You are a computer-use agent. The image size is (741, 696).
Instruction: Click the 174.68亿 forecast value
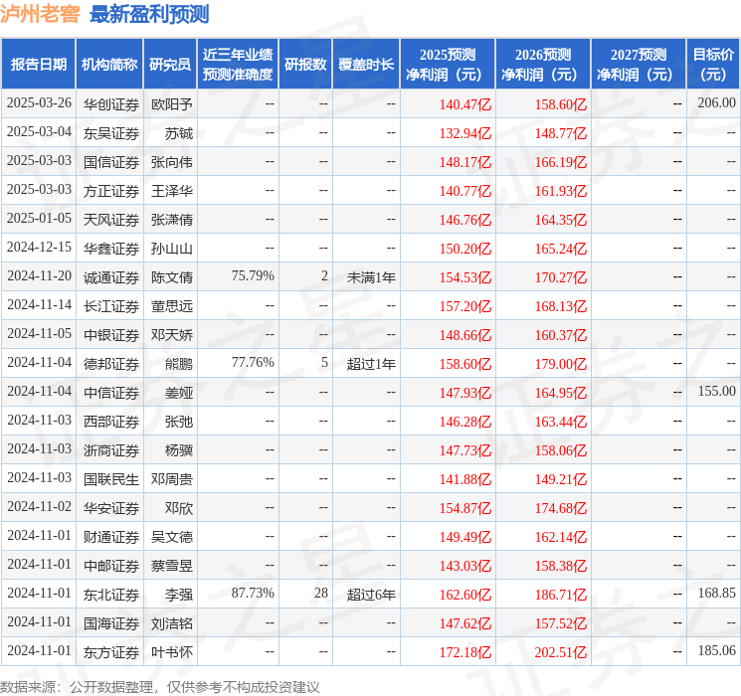pyautogui.click(x=561, y=508)
